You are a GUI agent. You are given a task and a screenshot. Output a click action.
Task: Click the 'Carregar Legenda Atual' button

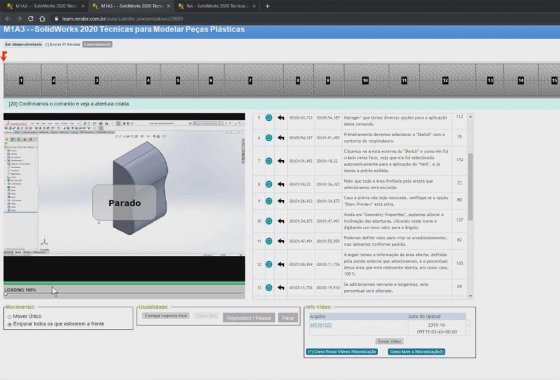(165, 315)
